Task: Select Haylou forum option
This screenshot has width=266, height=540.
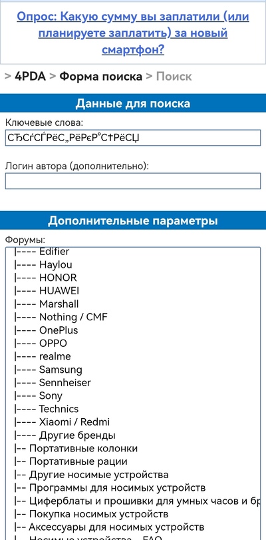Action: click(x=133, y=265)
